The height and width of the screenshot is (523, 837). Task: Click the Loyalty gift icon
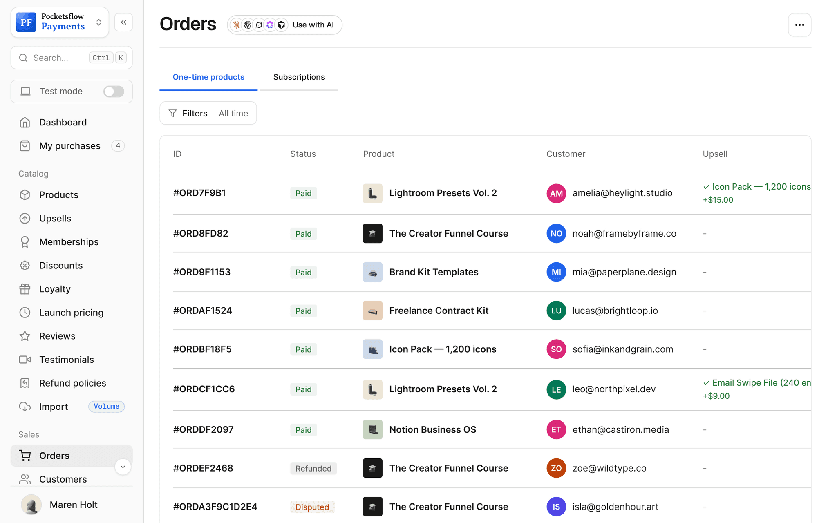tap(25, 289)
